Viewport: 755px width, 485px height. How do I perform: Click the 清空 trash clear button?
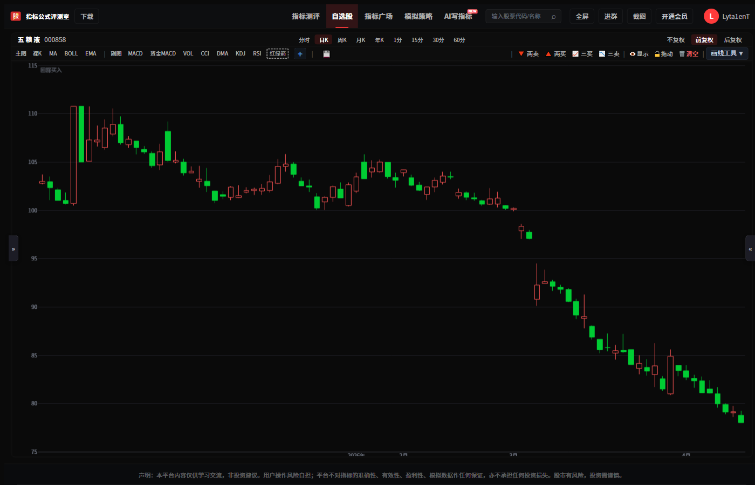point(689,54)
